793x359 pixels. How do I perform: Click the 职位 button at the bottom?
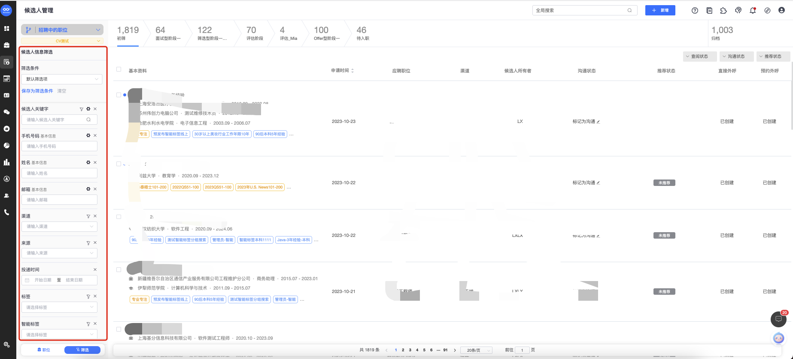(x=44, y=350)
